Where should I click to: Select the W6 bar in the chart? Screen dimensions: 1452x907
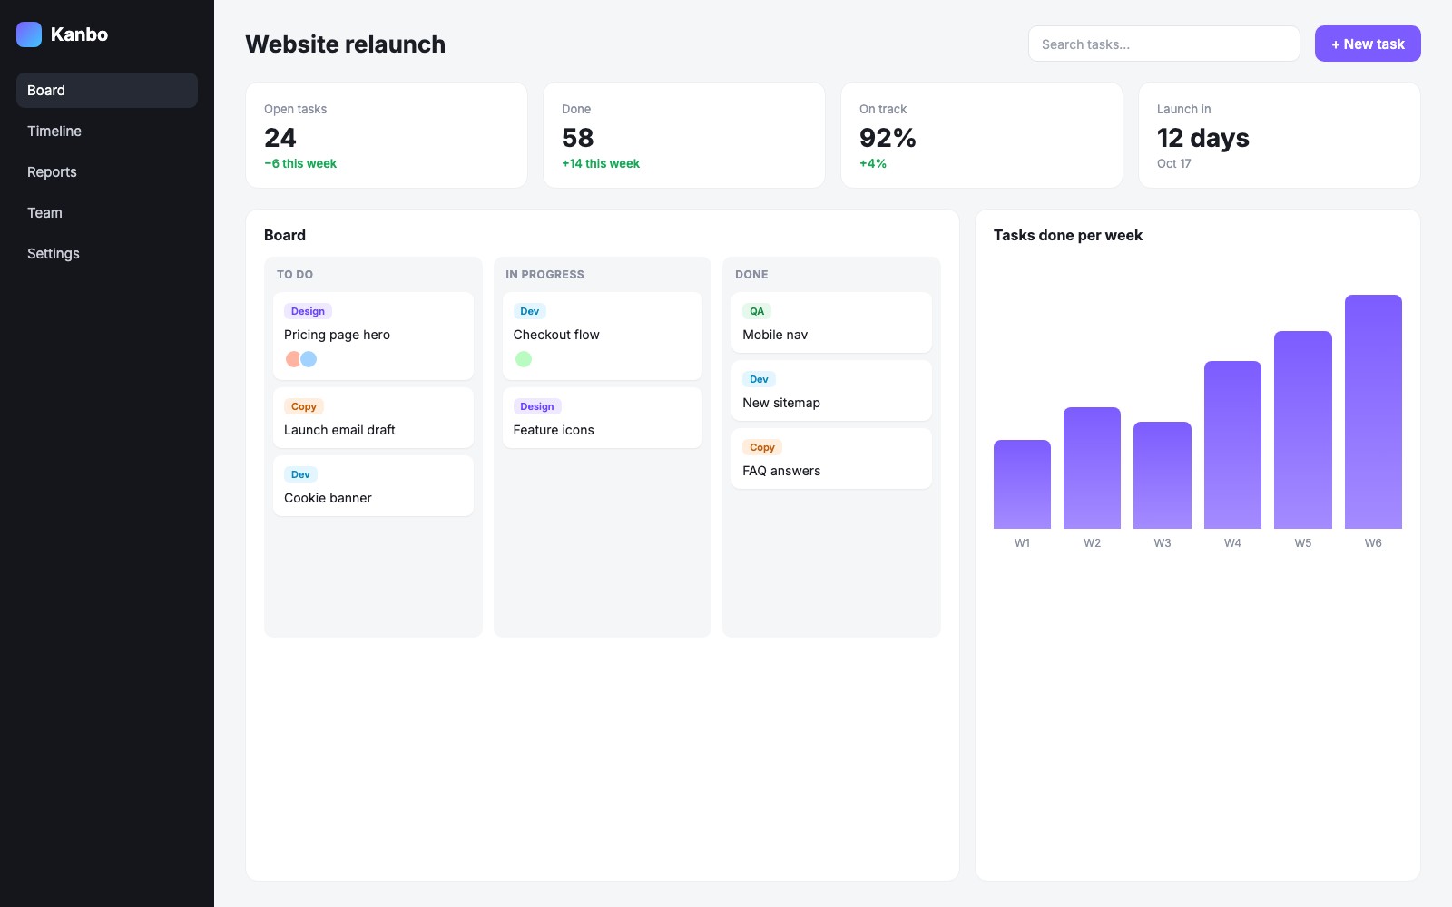(x=1373, y=412)
